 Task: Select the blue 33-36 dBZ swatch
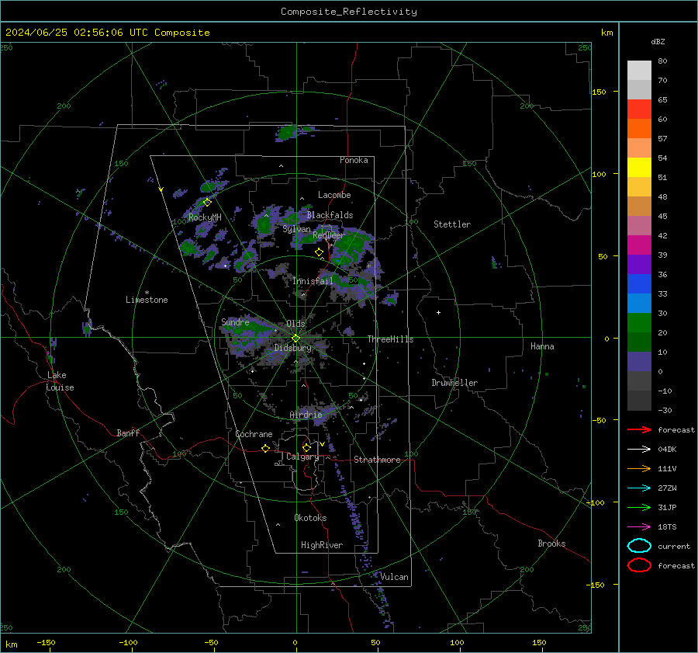point(639,284)
